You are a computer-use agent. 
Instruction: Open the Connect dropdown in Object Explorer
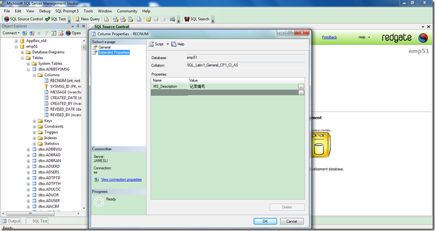coord(11,33)
